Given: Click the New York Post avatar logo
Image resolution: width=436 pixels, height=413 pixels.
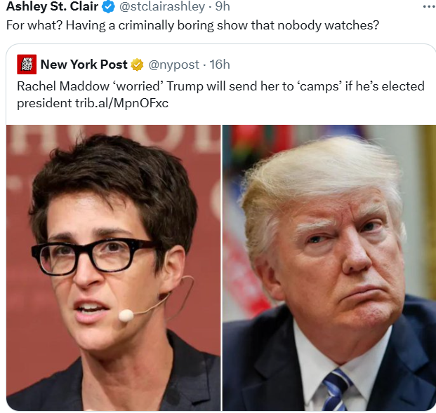Looking at the screenshot, I should [x=27, y=64].
